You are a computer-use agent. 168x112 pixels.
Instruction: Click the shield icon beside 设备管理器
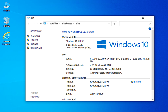tap(28, 36)
